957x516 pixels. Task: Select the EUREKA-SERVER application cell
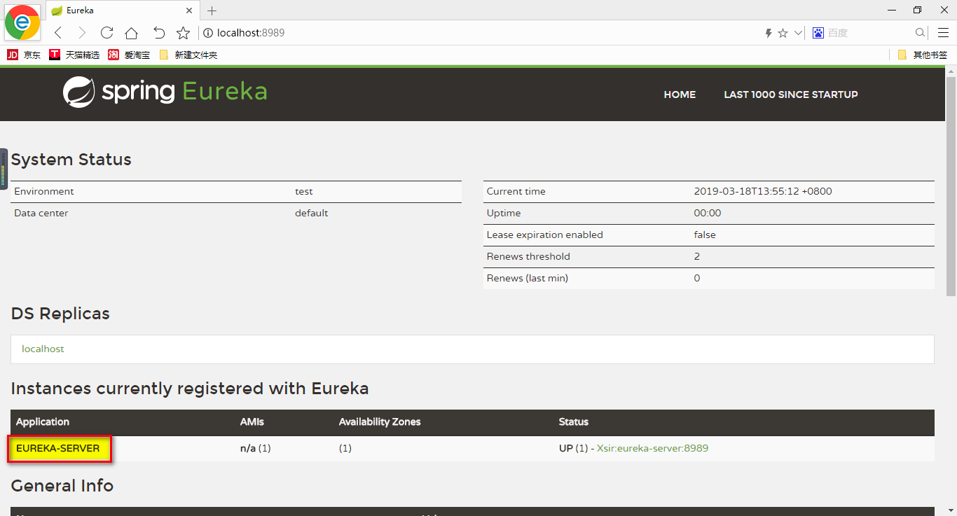tap(59, 448)
